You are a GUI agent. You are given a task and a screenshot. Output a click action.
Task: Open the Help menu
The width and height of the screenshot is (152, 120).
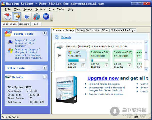[71, 9]
